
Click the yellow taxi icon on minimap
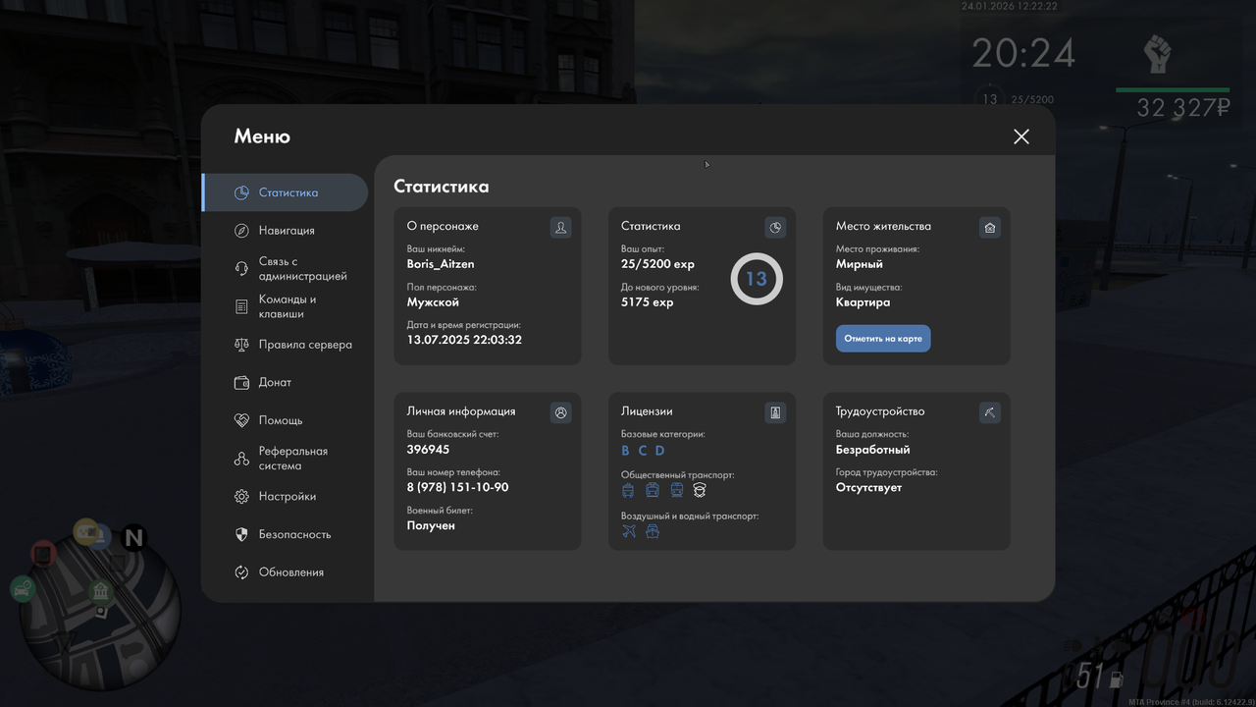tap(88, 532)
